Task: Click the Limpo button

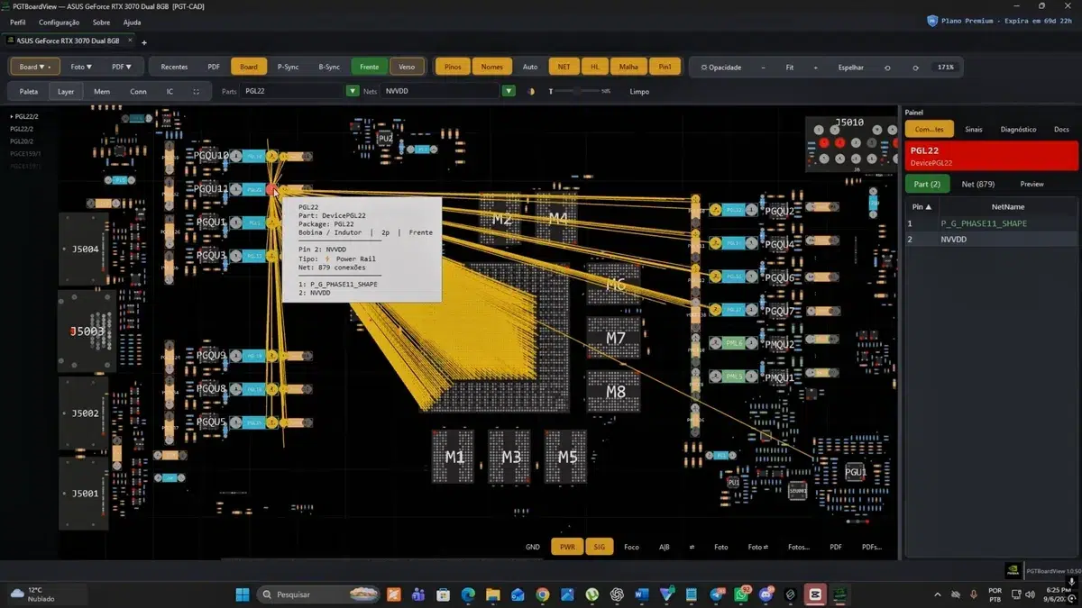Action: [x=639, y=91]
